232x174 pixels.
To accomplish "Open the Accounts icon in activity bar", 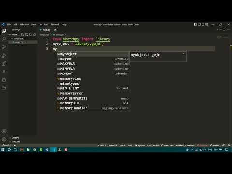I will pyautogui.click(x=4, y=131).
